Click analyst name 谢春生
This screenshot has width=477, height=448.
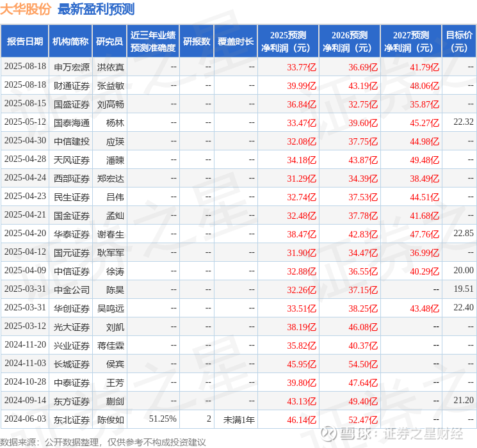110,234
